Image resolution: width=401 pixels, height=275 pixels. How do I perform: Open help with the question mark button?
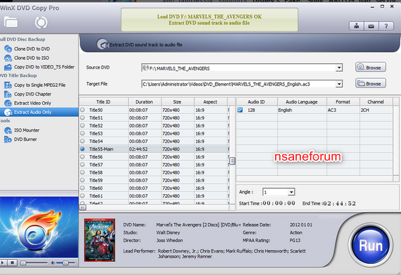coord(386,26)
